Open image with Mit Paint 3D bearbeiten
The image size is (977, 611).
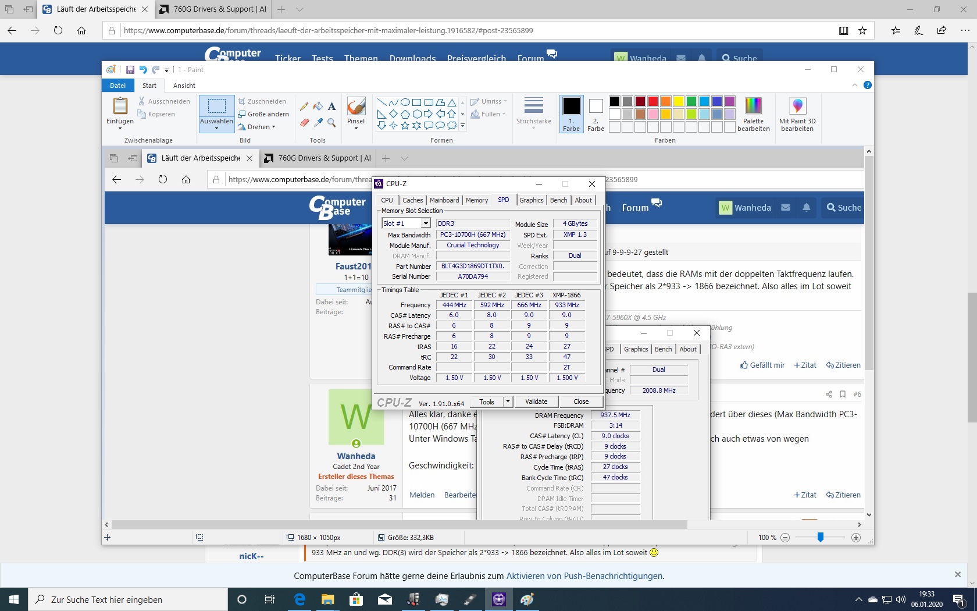[x=797, y=114]
